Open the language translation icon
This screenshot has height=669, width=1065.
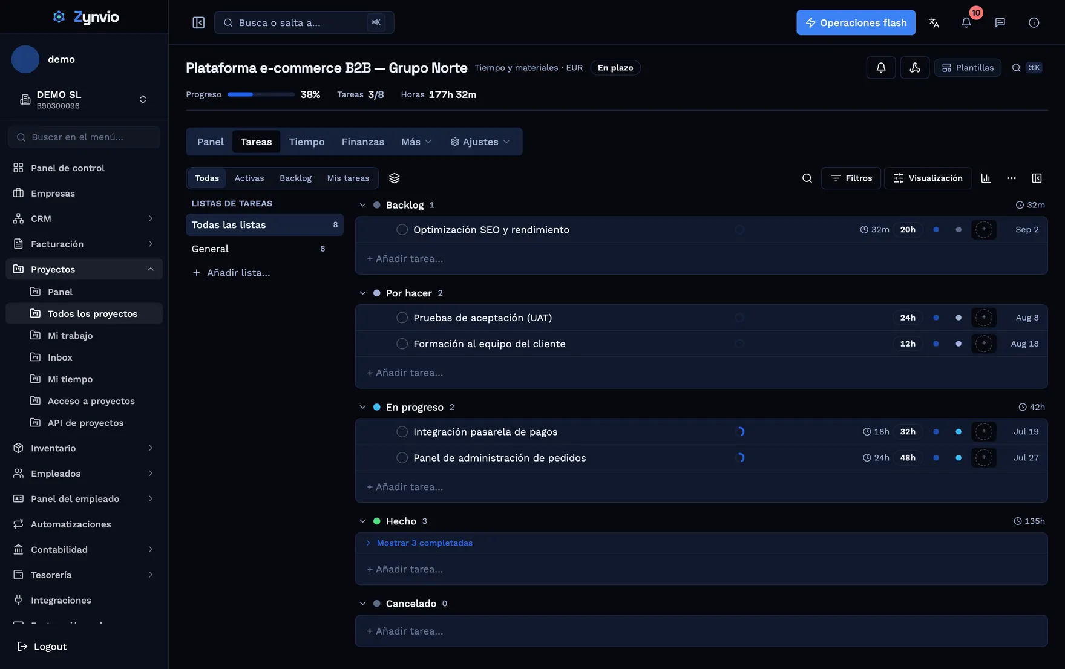click(934, 22)
